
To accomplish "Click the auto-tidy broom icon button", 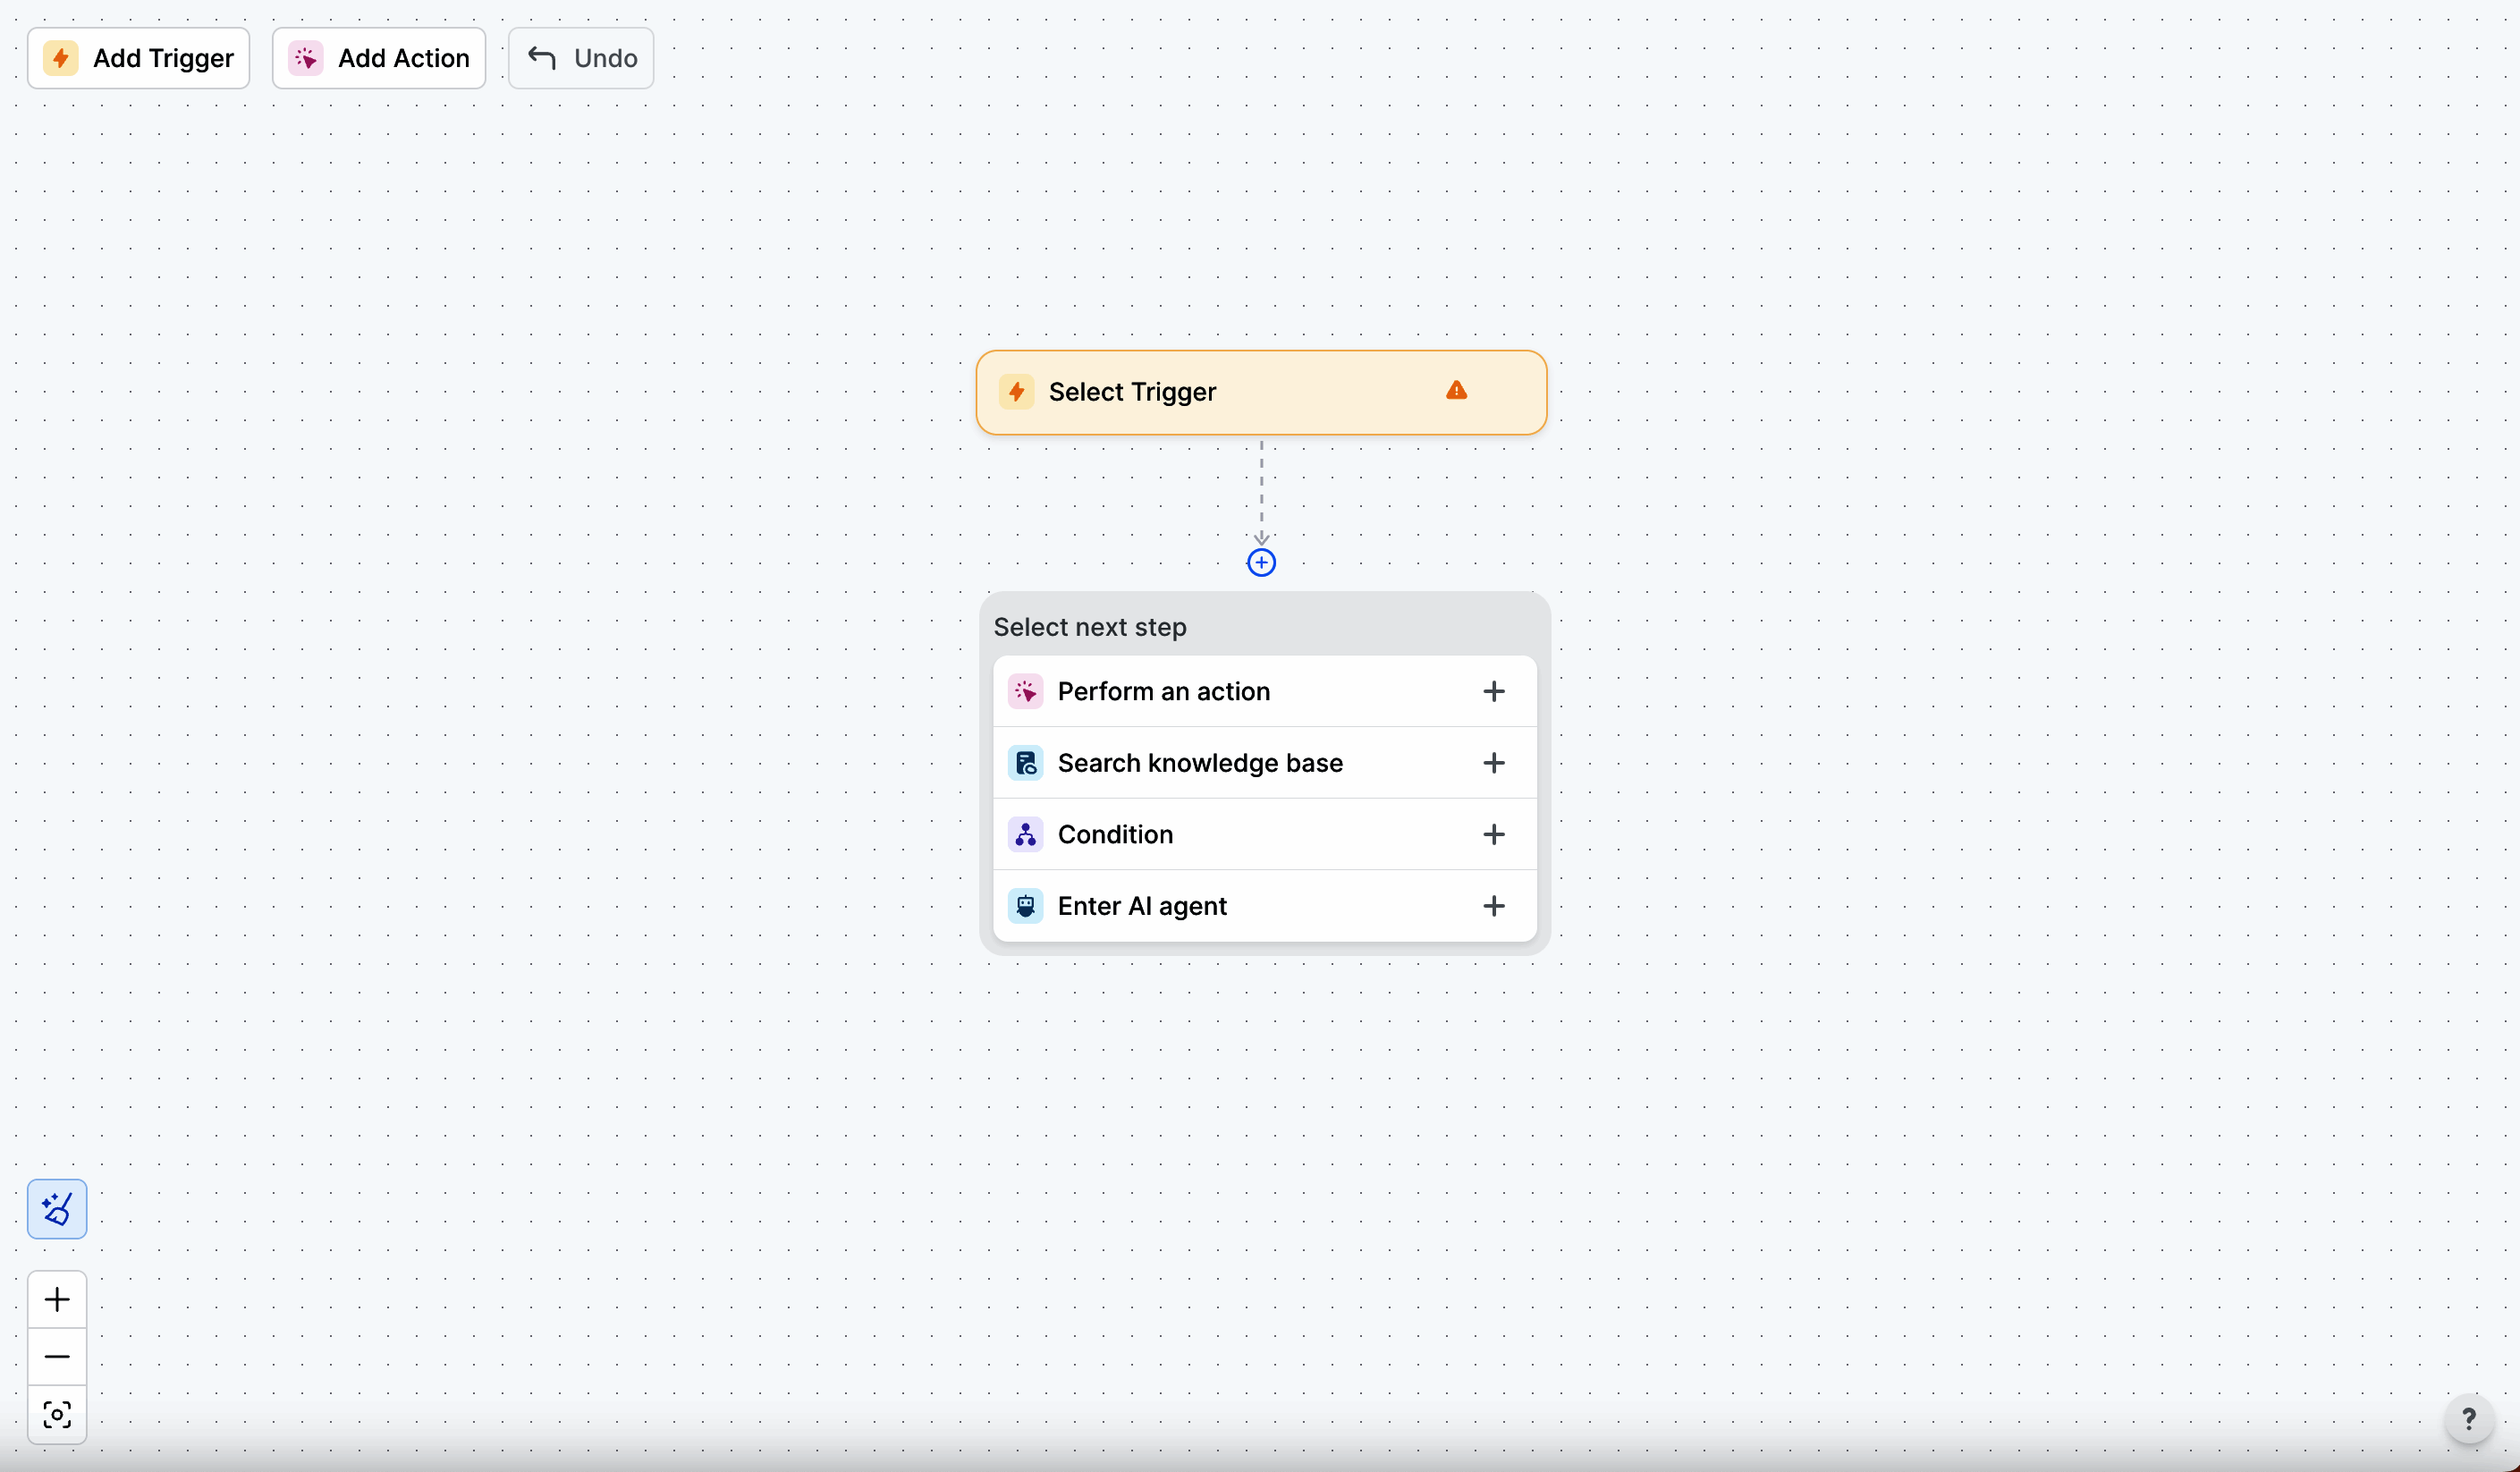I will coord(57,1209).
